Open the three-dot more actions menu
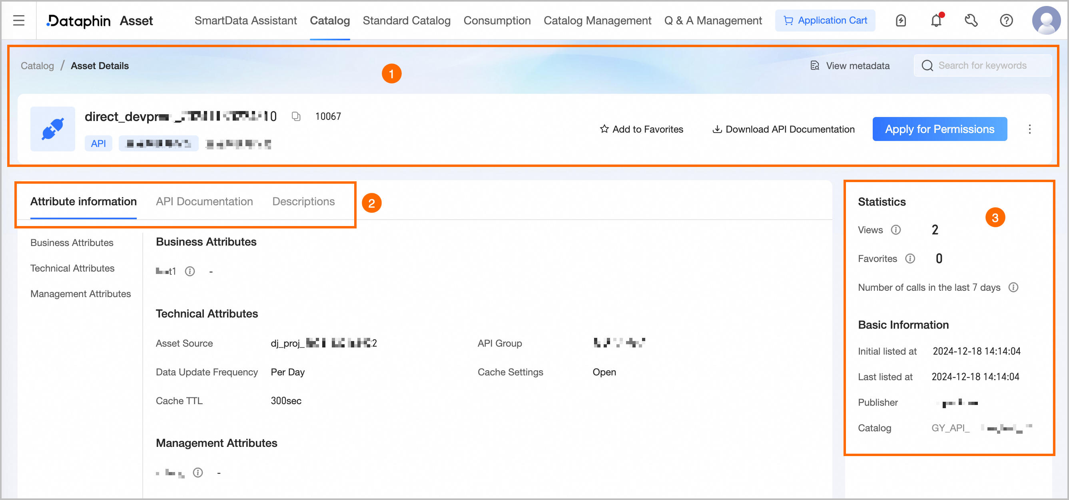The height and width of the screenshot is (500, 1069). point(1029,129)
